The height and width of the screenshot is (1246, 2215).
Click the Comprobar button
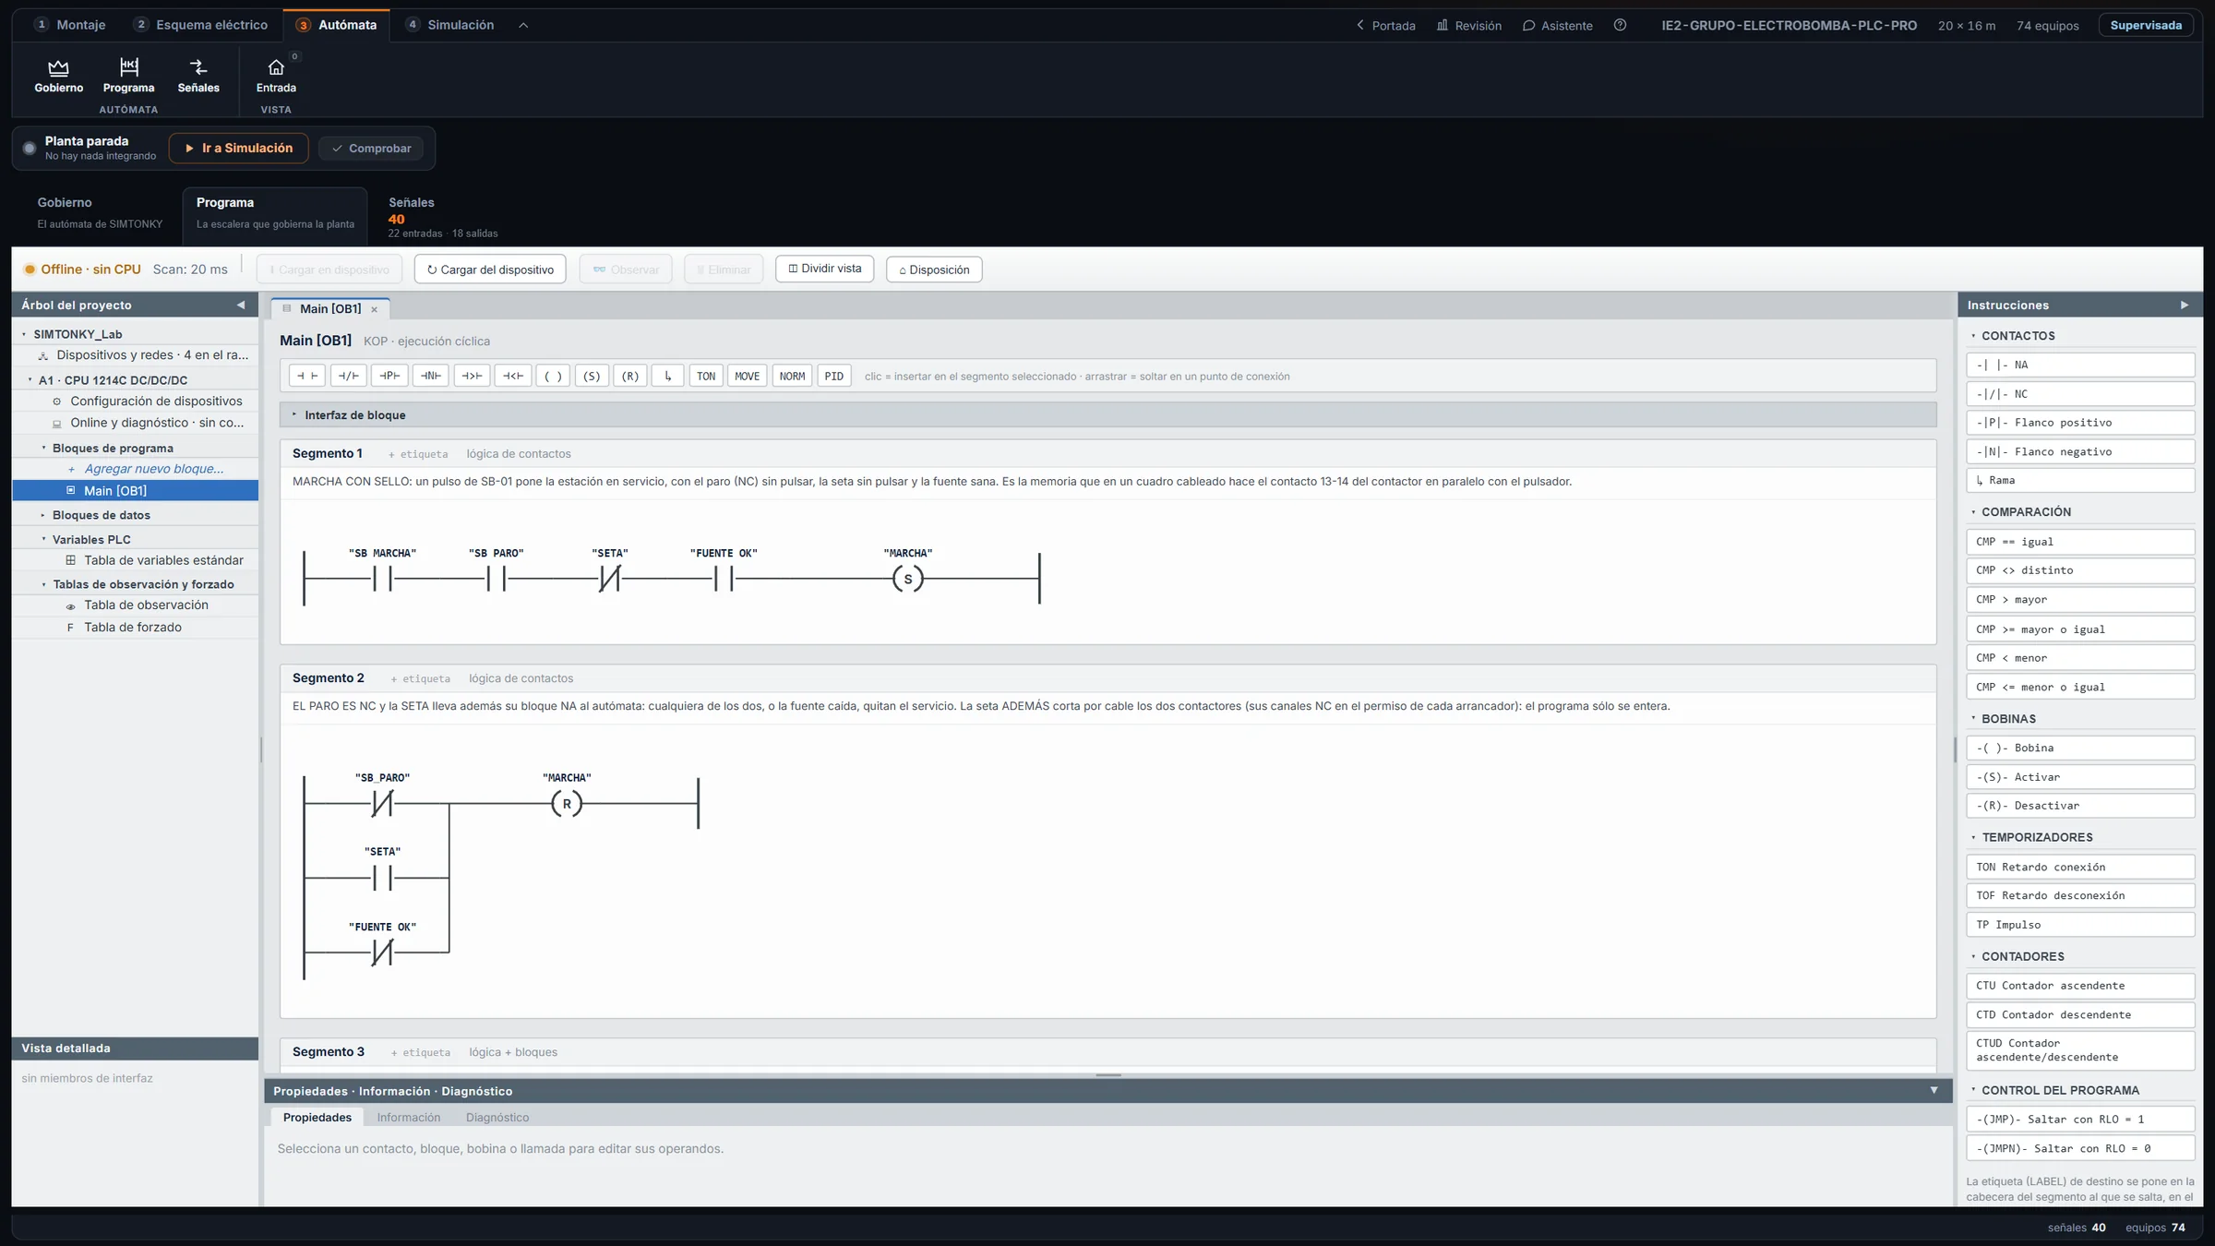[x=371, y=148]
